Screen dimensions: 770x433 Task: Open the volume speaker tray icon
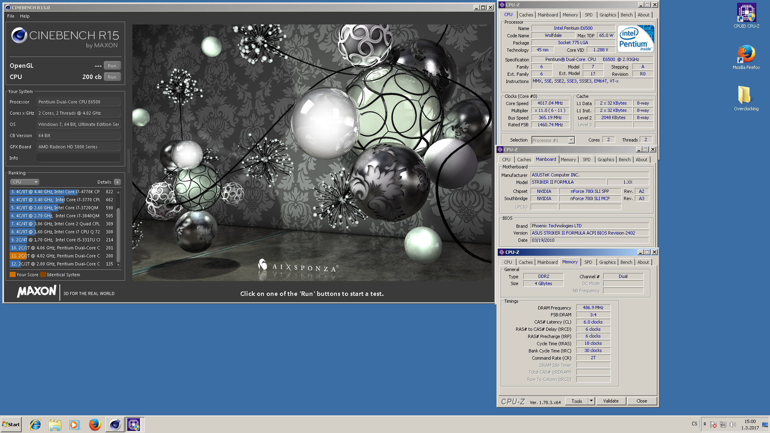tap(732, 425)
